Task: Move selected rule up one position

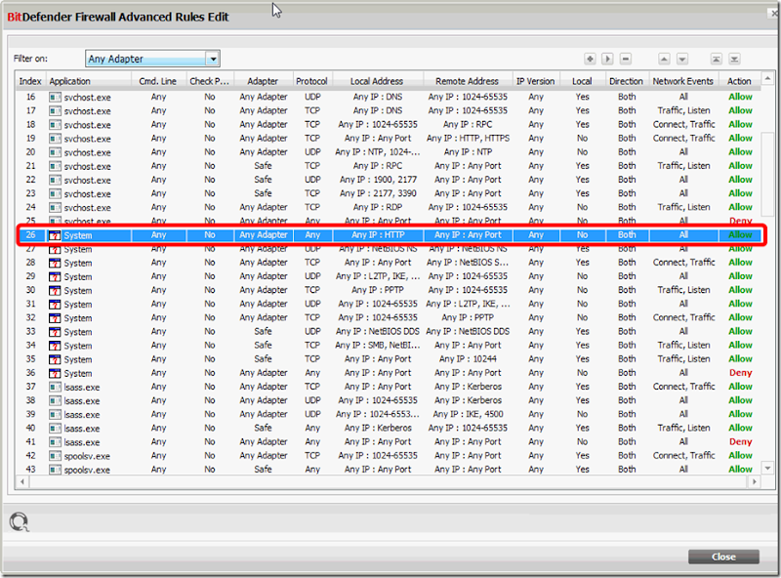Action: click(x=664, y=59)
